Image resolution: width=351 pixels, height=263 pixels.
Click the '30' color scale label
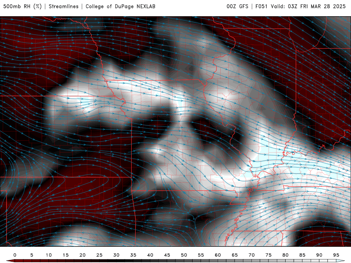click(116, 255)
